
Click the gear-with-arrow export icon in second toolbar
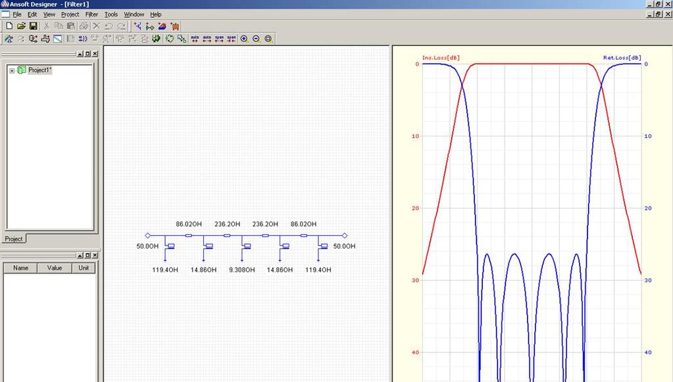(33, 39)
